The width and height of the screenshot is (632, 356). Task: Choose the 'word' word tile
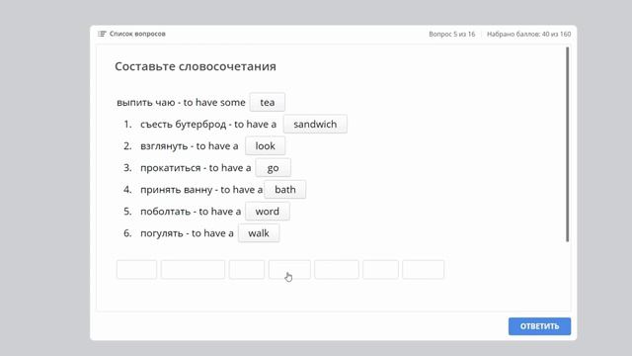click(268, 211)
